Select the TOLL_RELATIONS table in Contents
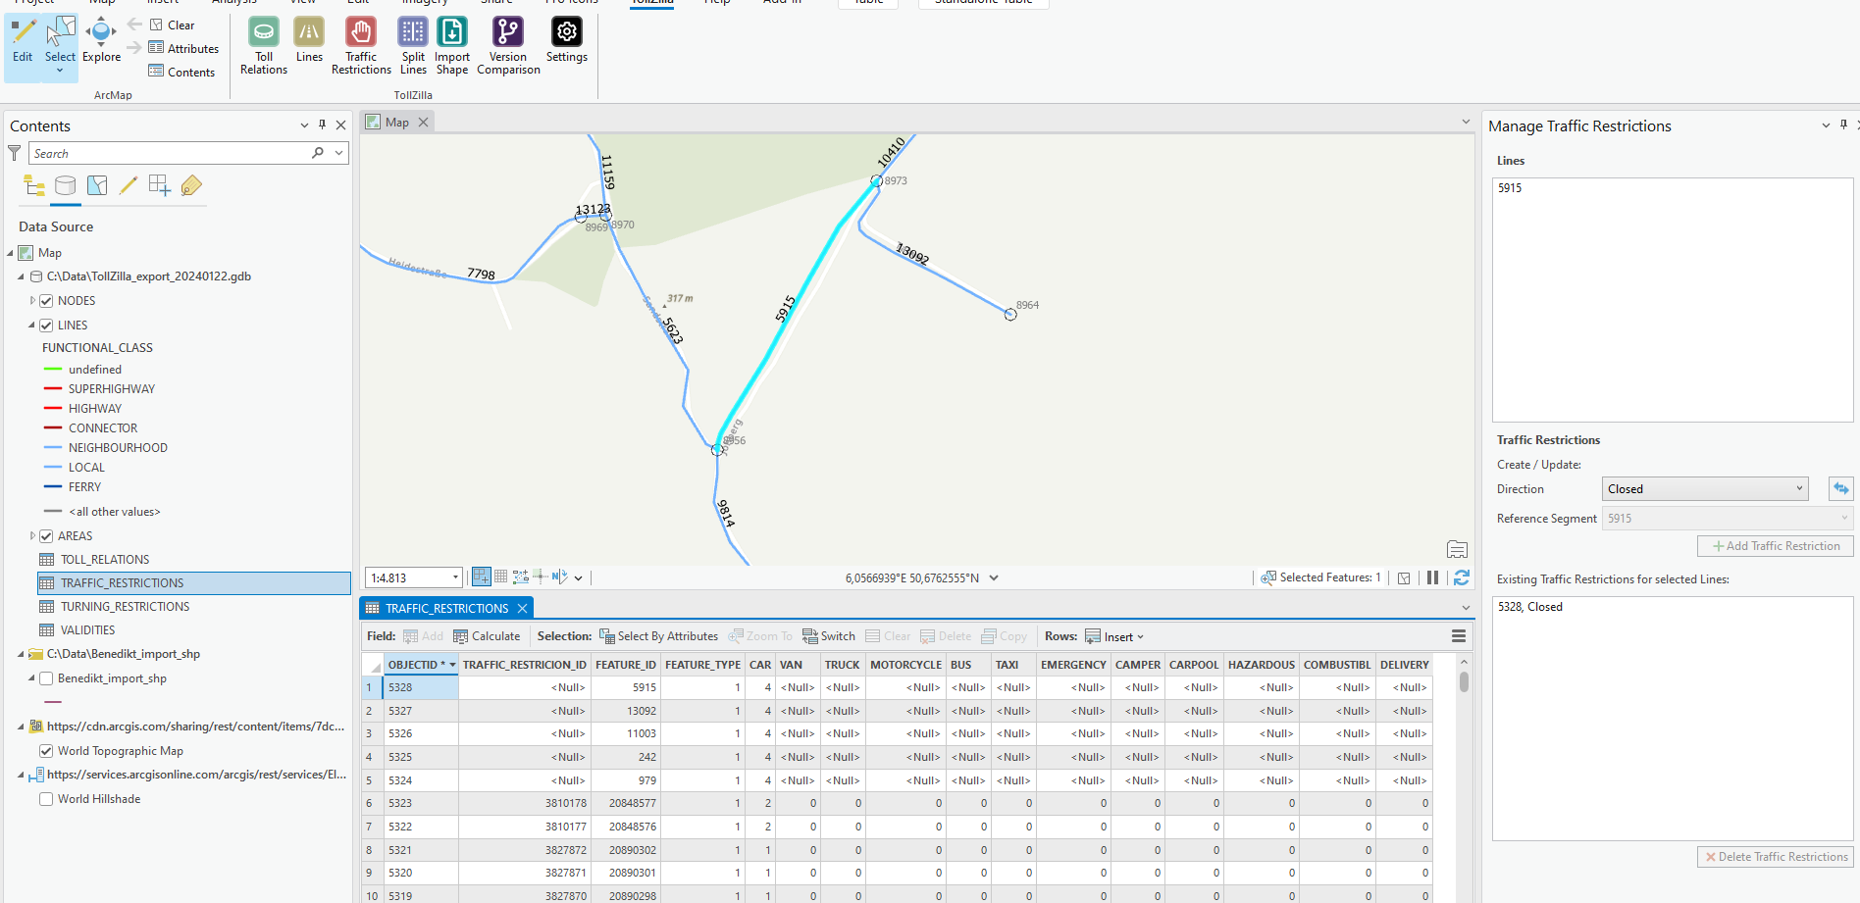Screen dimensions: 1860x903 coord(105,560)
